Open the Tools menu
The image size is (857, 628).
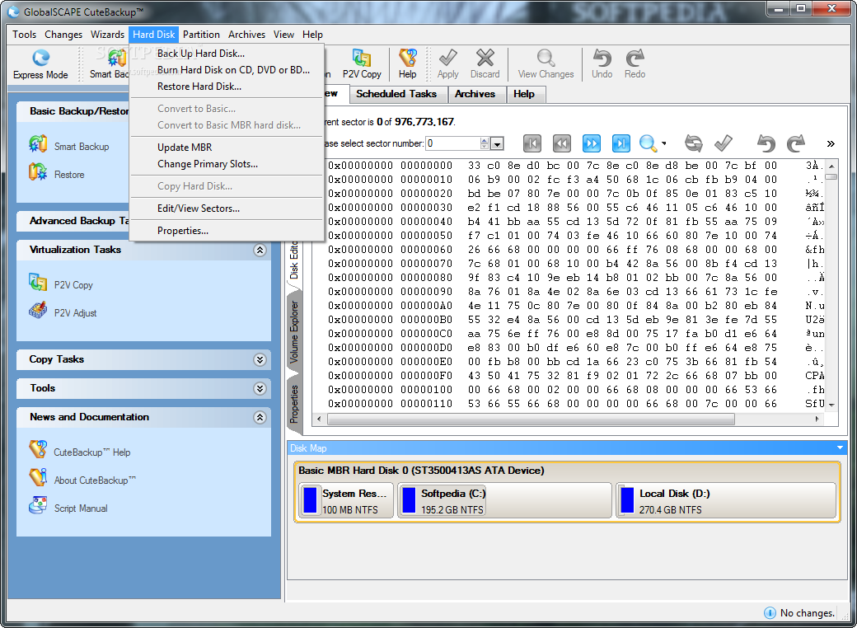pyautogui.click(x=25, y=35)
